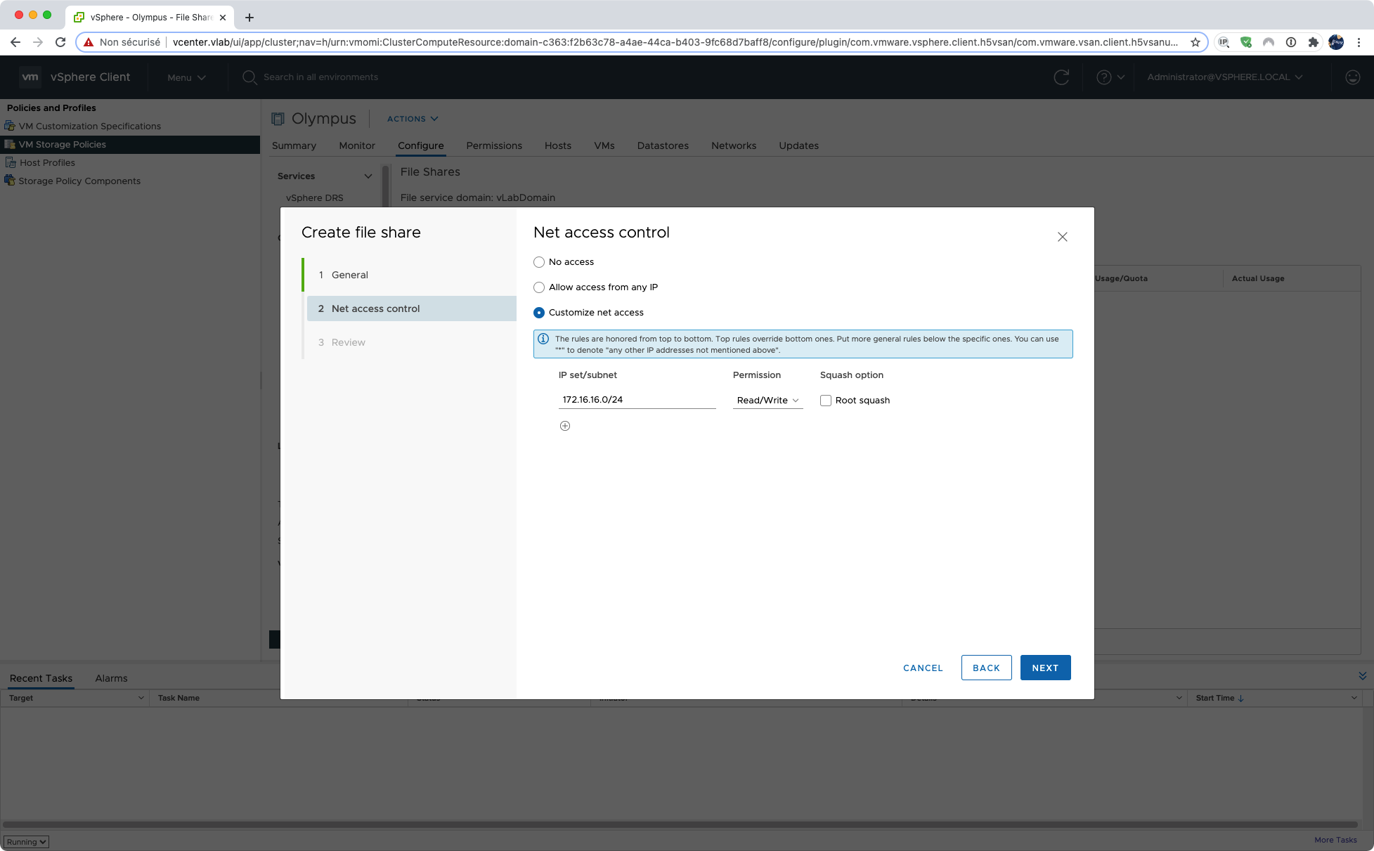Screen dimensions: 1374x851
Task: Open a new browser tab
Action: (249, 17)
